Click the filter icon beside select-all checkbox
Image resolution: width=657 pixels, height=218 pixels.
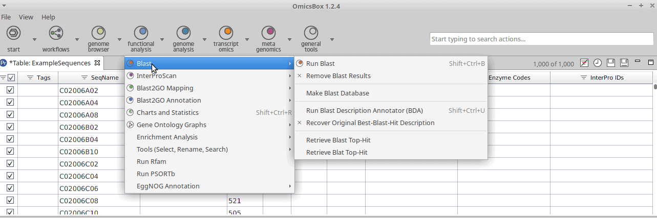point(3,78)
